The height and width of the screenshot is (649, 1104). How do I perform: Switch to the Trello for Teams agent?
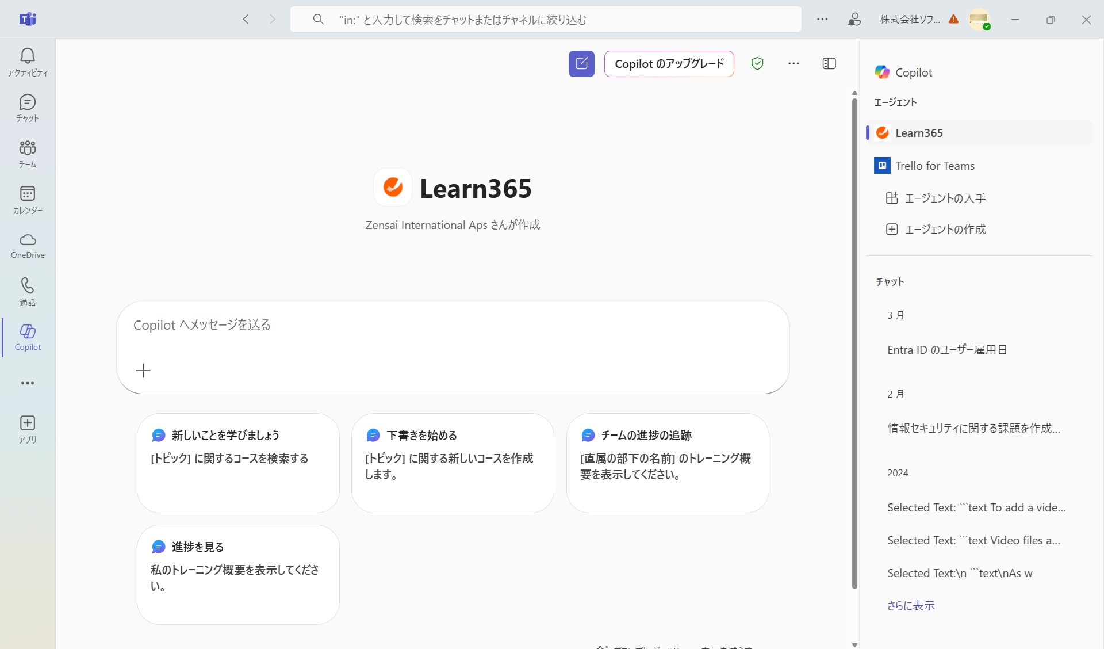pos(934,165)
